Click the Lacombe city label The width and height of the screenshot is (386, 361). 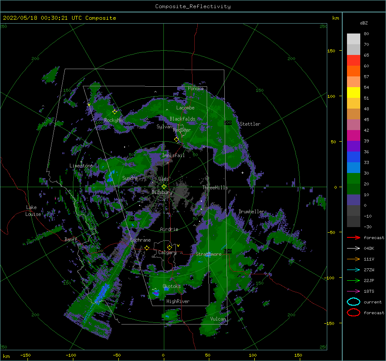[x=185, y=108]
